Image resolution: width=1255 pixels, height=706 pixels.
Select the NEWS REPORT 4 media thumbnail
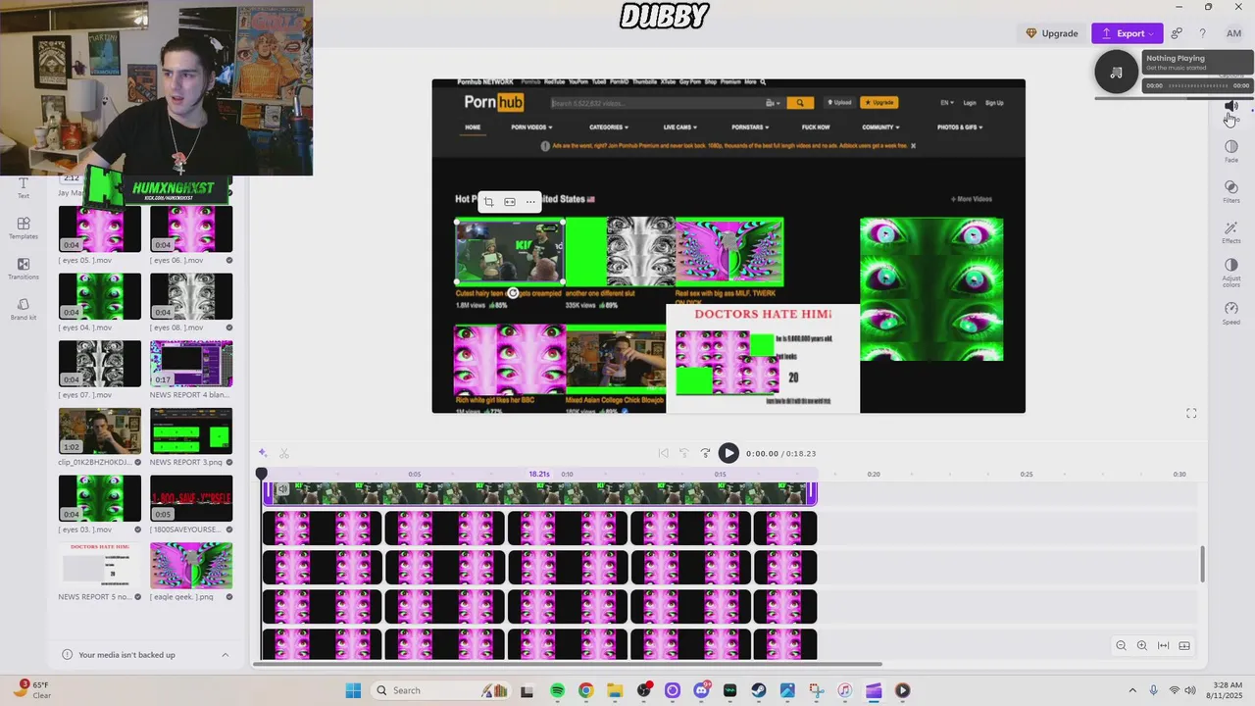point(191,364)
